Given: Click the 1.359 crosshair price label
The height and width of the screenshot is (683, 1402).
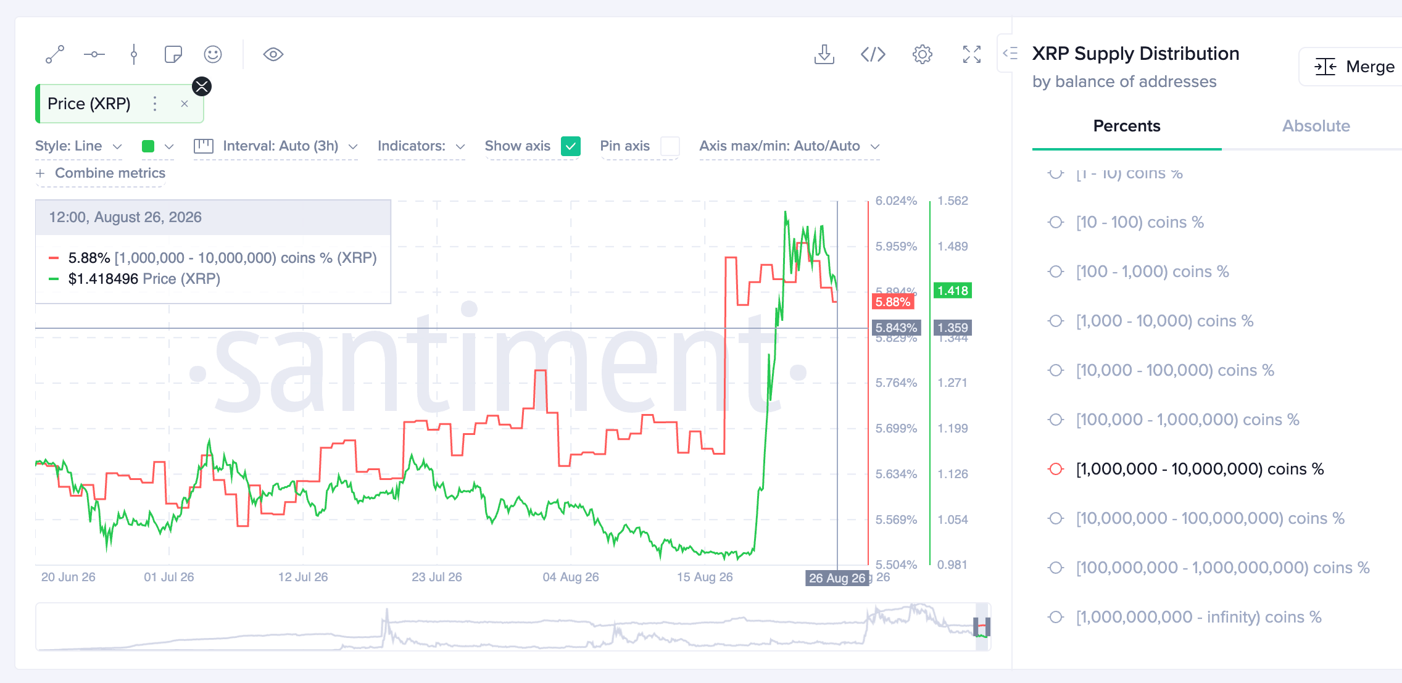Looking at the screenshot, I should [x=953, y=328].
